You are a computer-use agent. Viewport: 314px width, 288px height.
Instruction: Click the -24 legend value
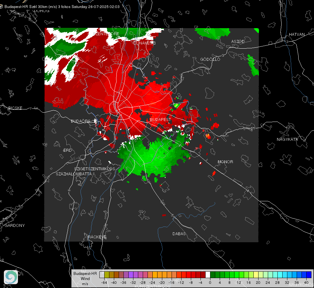(x=152, y=283)
